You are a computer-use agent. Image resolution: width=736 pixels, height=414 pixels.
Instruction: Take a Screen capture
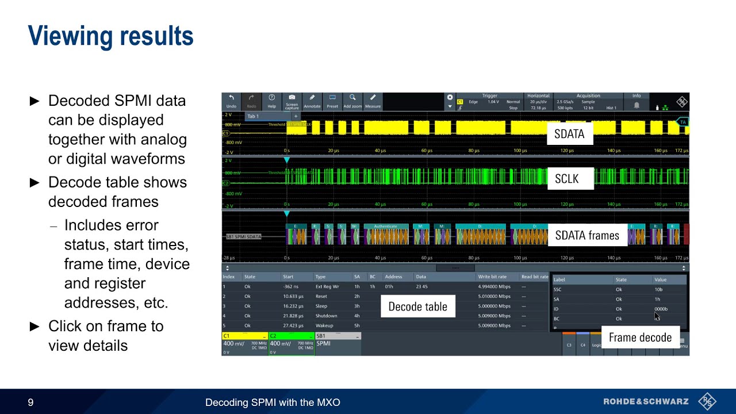tap(292, 101)
